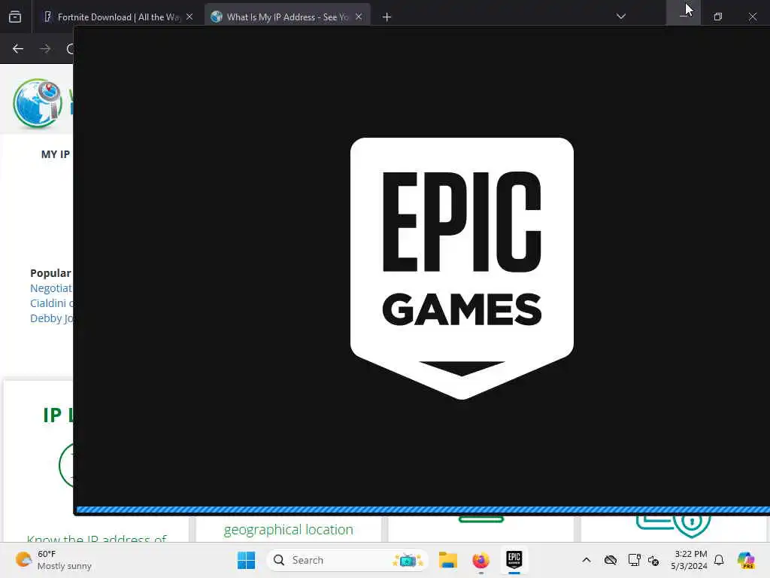Go back in the browser
The height and width of the screenshot is (578, 770).
18,49
